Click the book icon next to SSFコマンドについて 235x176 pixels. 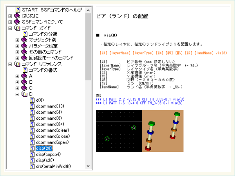point(17,22)
